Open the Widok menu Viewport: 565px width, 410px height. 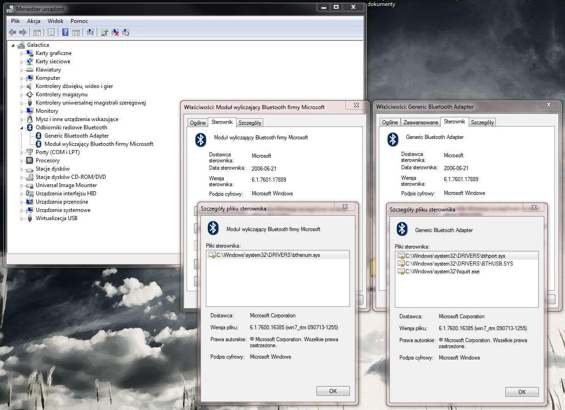pos(55,21)
